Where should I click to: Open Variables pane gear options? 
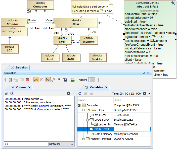click(x=145, y=94)
